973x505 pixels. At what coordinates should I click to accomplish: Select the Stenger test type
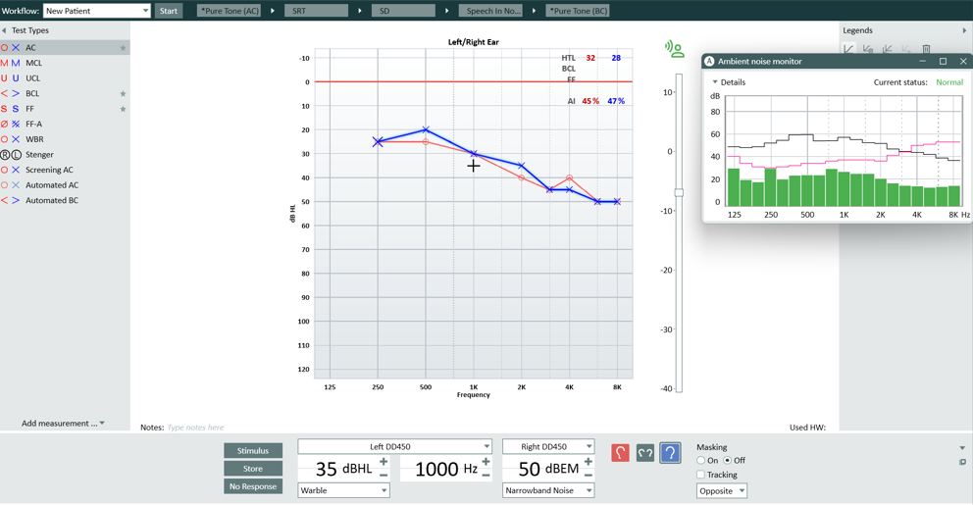coord(65,155)
